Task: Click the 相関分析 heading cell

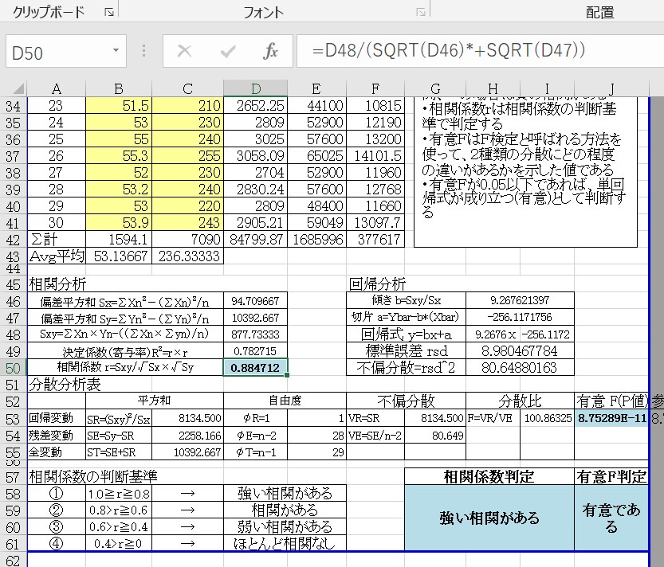Action: (x=57, y=284)
